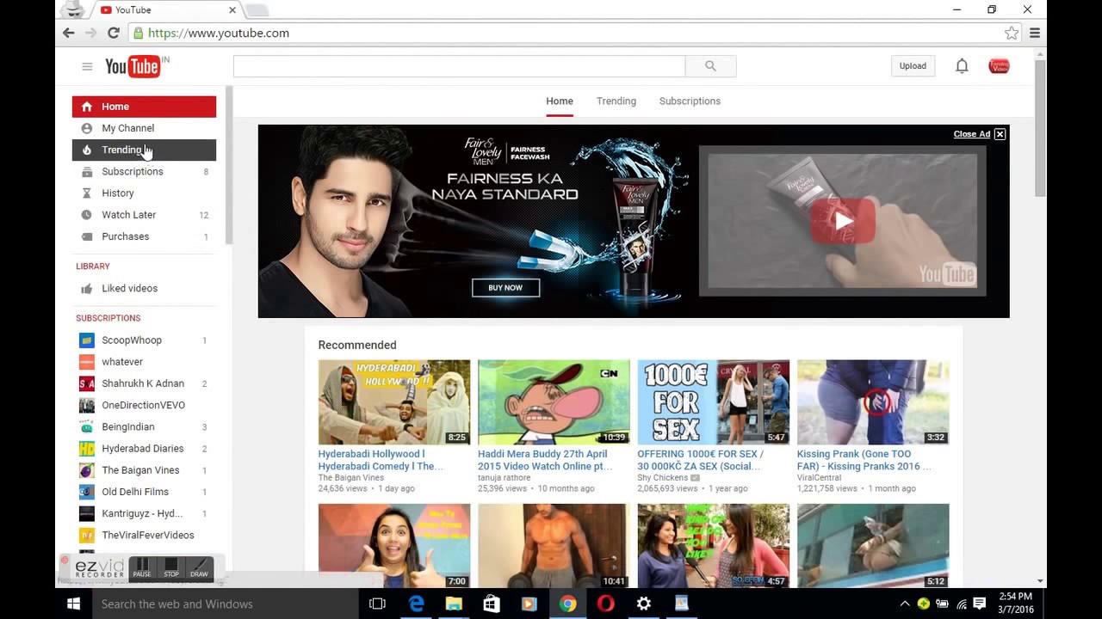Select the Home tab
This screenshot has width=1102, height=619.
(x=560, y=101)
